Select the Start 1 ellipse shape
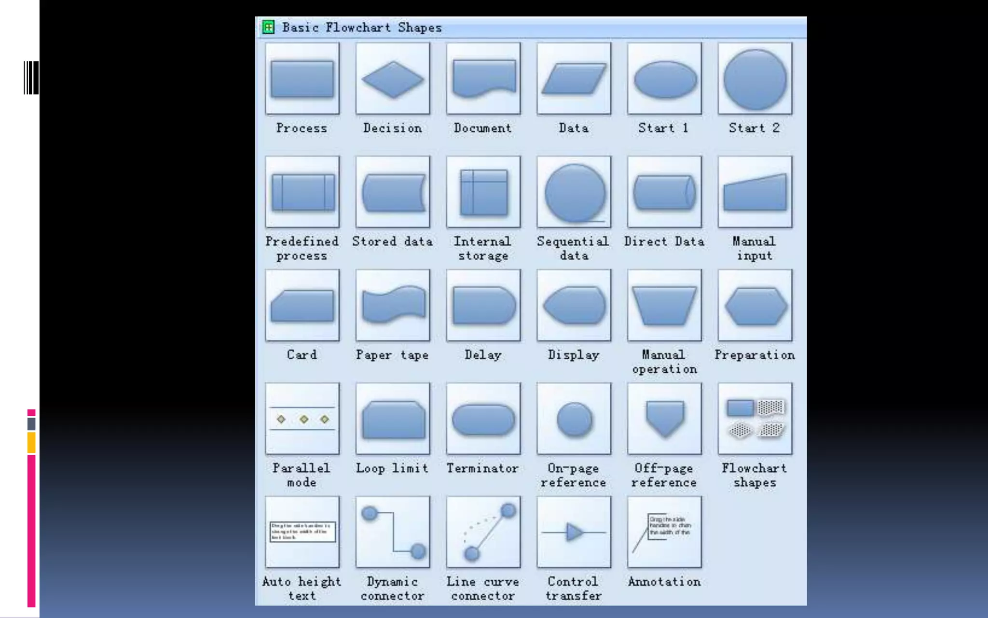Viewport: 988px width, 618px height. click(x=664, y=79)
